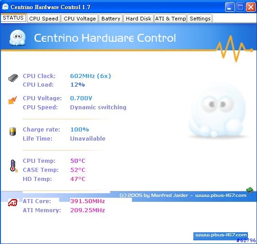Open the CPU Voltage tab
The width and height of the screenshot is (257, 244).
point(80,19)
